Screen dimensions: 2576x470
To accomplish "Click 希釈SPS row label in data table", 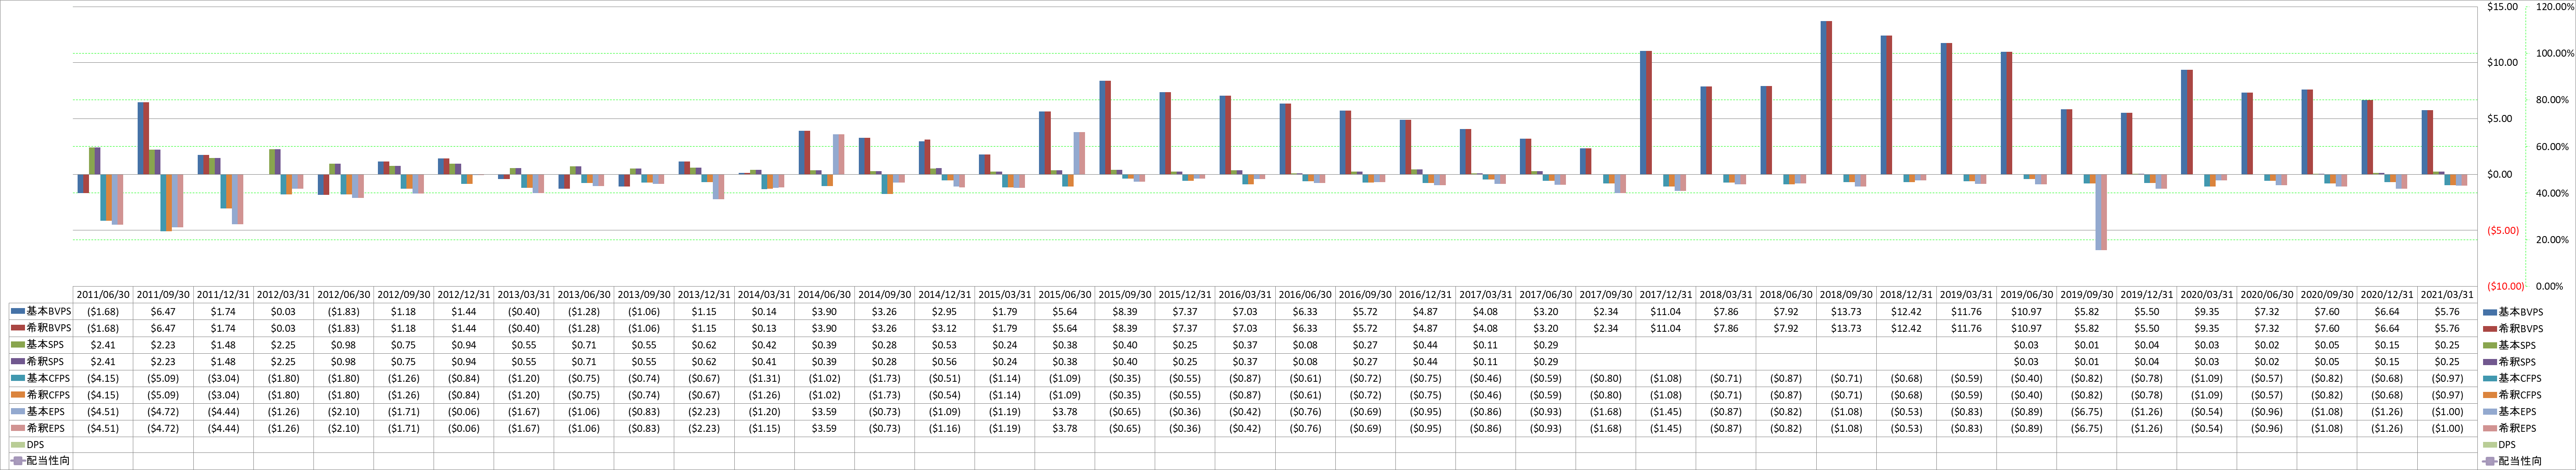I will tap(46, 361).
